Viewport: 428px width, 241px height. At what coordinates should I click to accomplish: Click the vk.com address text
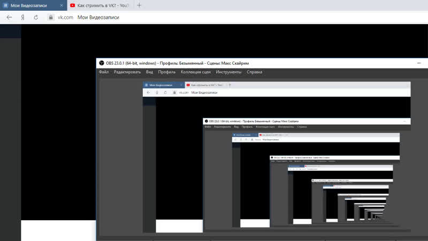click(65, 17)
